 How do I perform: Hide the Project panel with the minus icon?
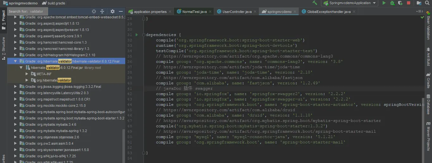(120, 11)
